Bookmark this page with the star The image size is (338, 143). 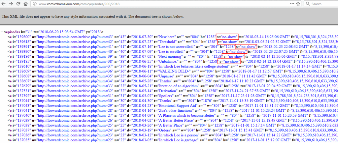(298, 4)
